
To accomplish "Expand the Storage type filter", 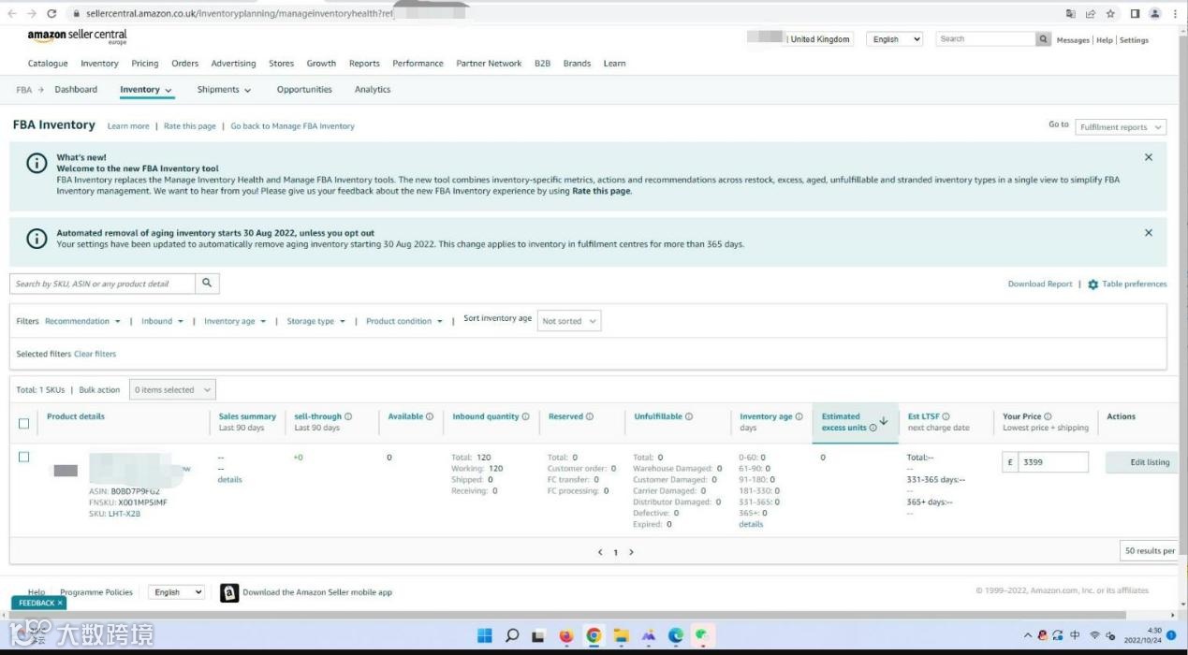I will pyautogui.click(x=315, y=321).
